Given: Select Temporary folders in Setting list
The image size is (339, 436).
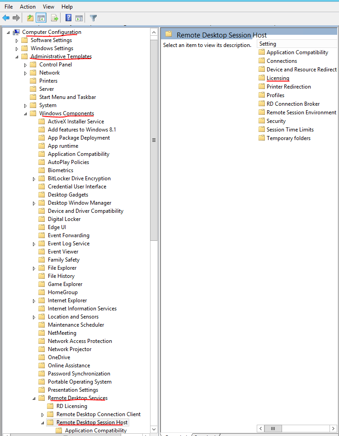Looking at the screenshot, I should pyautogui.click(x=288, y=138).
